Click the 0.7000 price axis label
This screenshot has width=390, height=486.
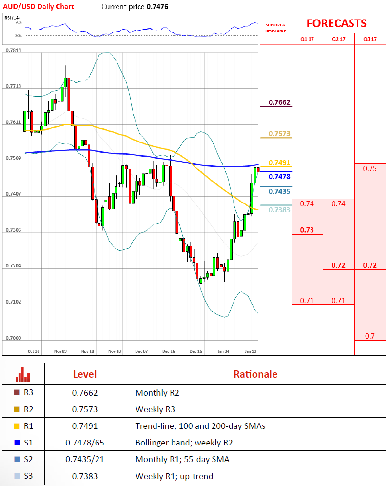[x=14, y=338]
